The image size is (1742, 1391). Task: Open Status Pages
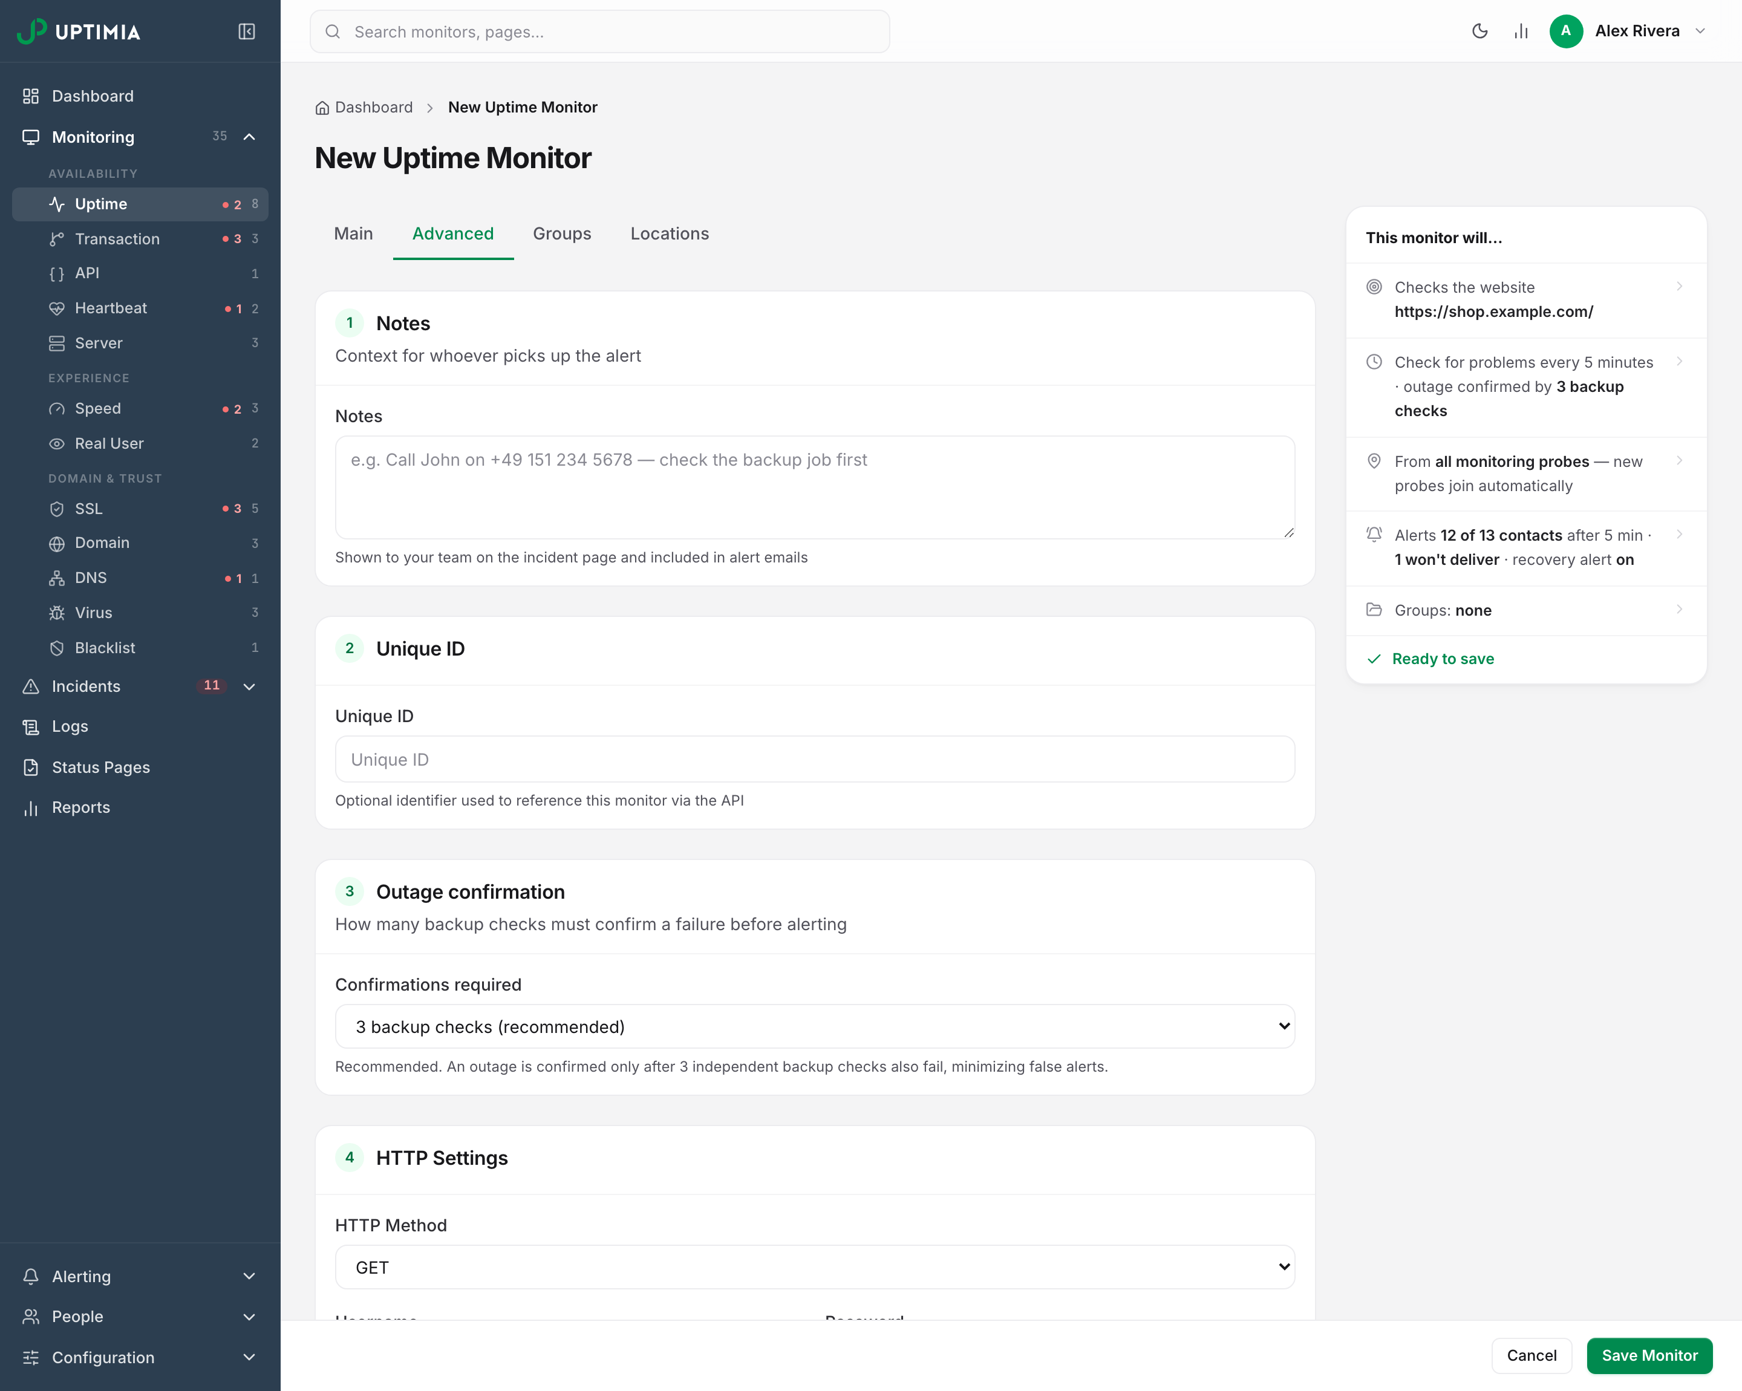140,767
